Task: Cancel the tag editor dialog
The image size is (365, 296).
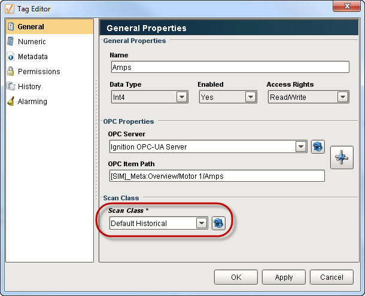Action: click(x=331, y=277)
